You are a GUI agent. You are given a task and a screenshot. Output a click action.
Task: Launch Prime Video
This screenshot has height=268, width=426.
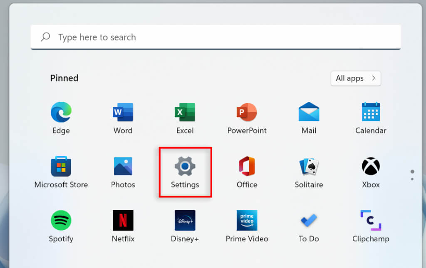pyautogui.click(x=247, y=220)
